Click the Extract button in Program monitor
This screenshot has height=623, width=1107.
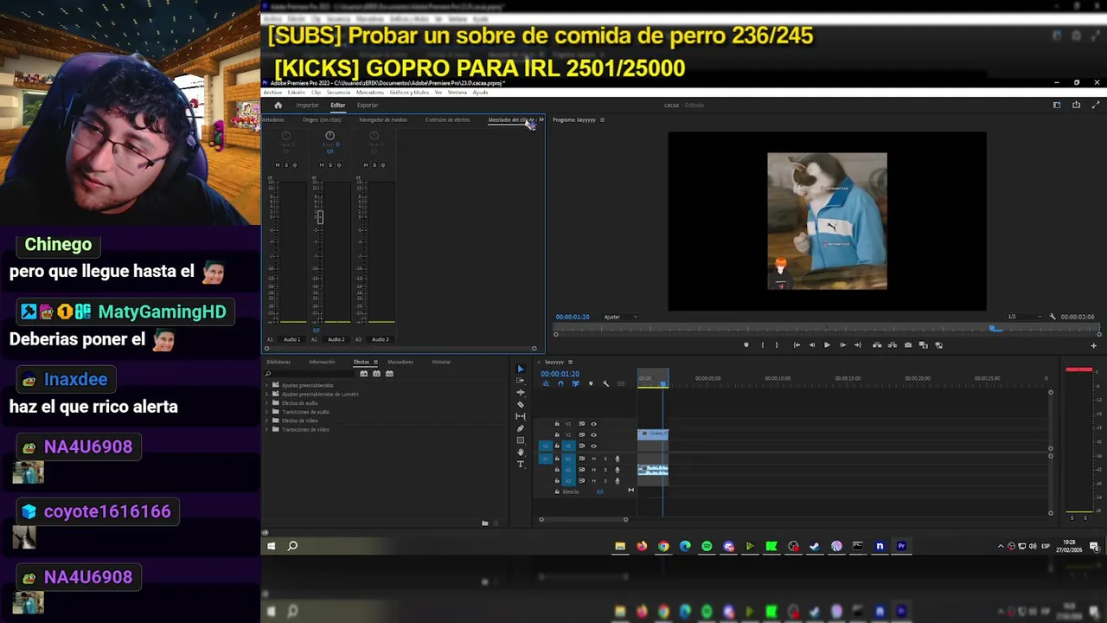tap(892, 344)
